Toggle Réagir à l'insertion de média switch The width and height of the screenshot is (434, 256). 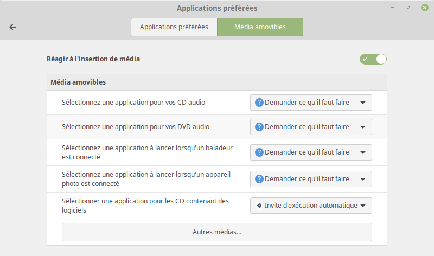pyautogui.click(x=373, y=59)
